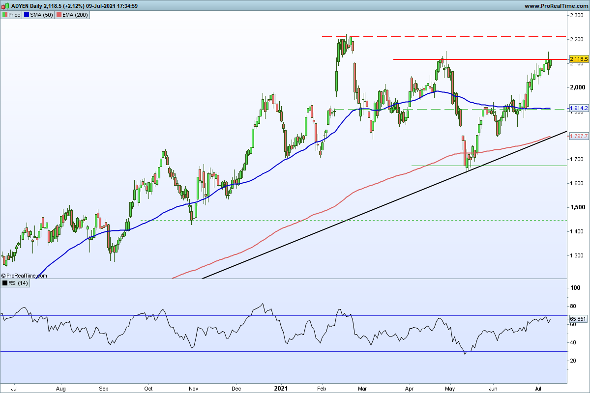
Task: Select the Price legend label
Action: [x=14, y=15]
